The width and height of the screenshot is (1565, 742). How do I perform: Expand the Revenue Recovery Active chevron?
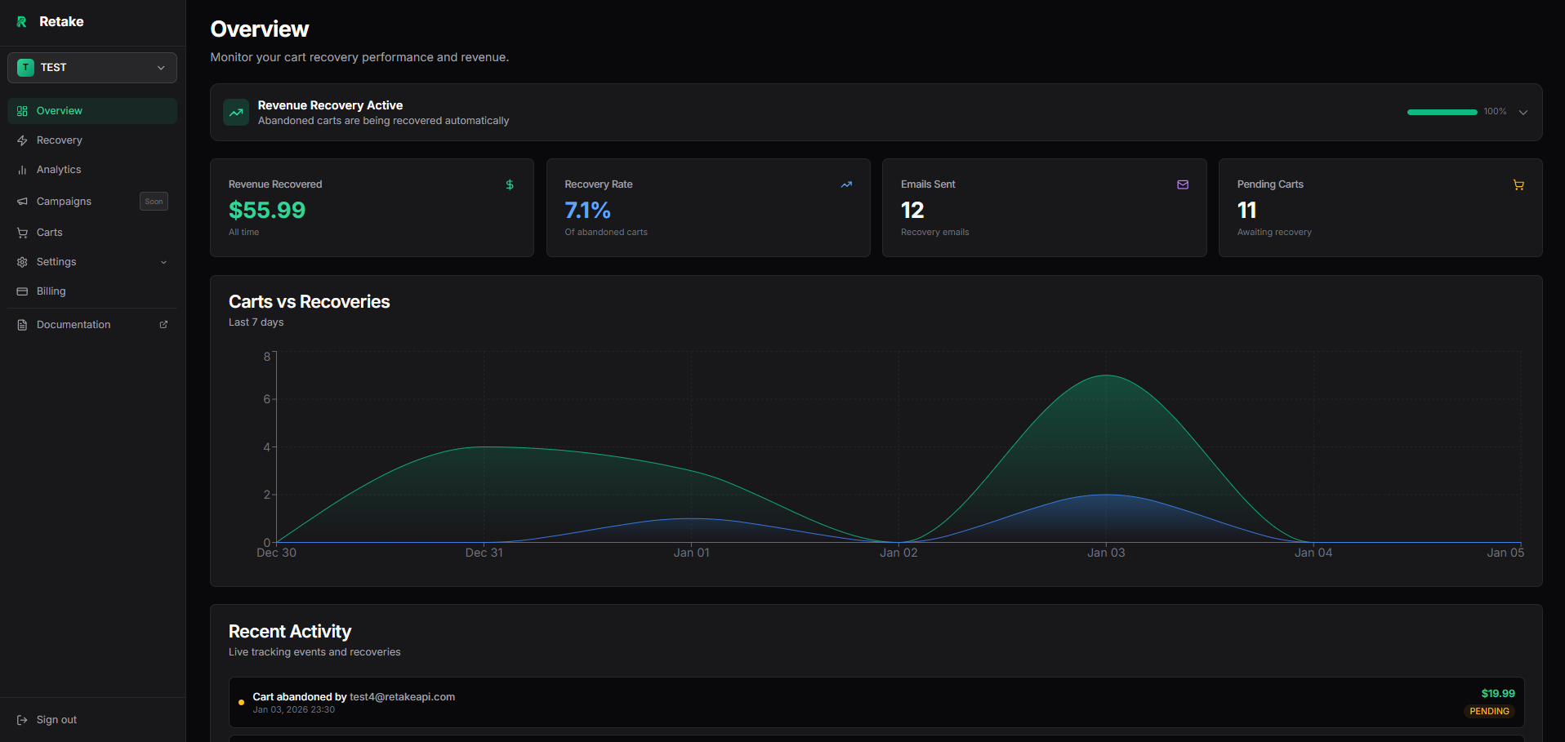1523,112
